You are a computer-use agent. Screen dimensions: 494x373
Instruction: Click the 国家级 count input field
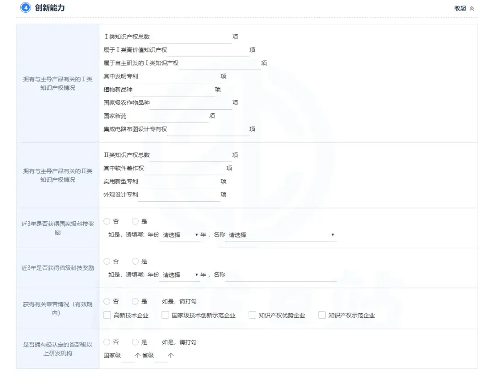(128, 356)
